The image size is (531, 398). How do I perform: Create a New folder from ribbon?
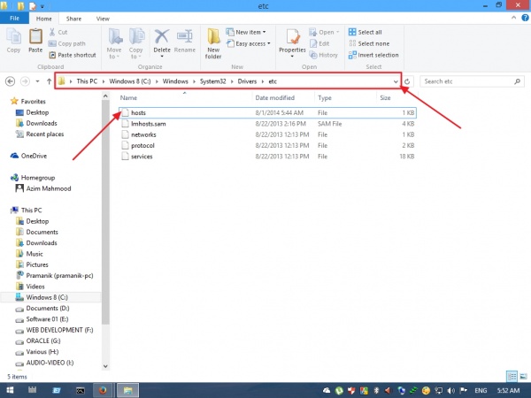click(213, 44)
